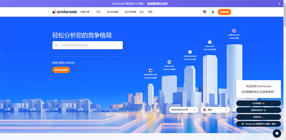286x140 pixels.
Task: Click the 分析任何网站或应用 search field
Action: tap(88, 45)
